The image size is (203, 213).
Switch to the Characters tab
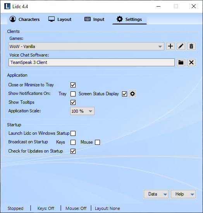point(24,19)
